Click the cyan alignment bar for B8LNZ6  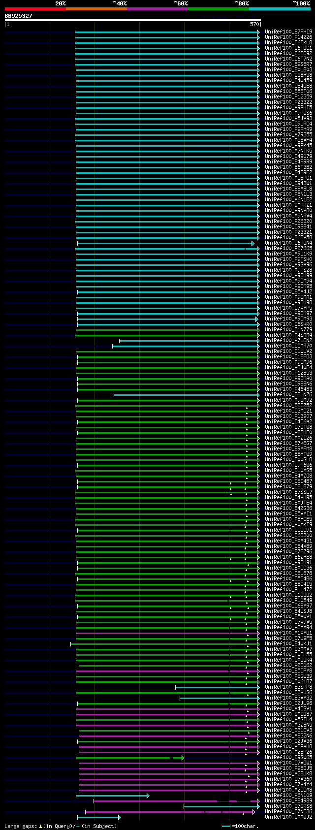pos(187,395)
